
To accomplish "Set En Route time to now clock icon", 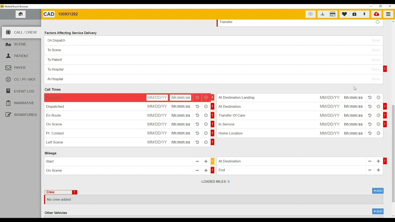I will pyautogui.click(x=206, y=115).
